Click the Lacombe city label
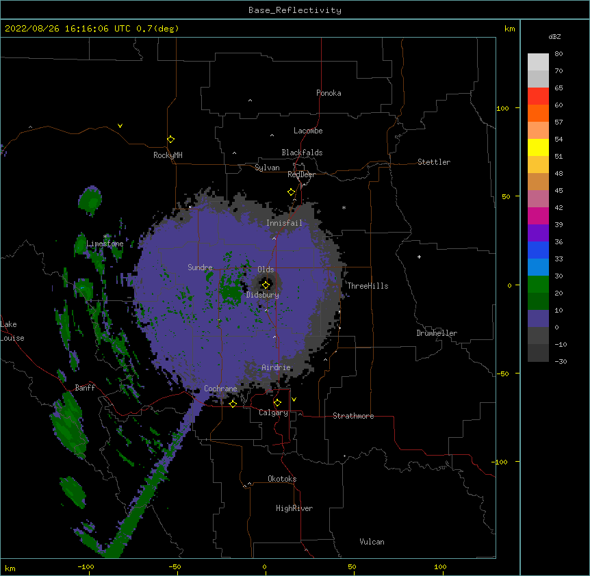This screenshot has width=590, height=576. tap(308, 131)
